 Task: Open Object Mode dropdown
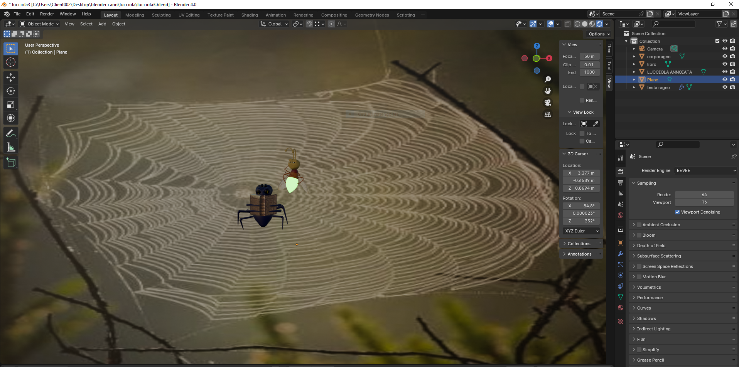(39, 24)
